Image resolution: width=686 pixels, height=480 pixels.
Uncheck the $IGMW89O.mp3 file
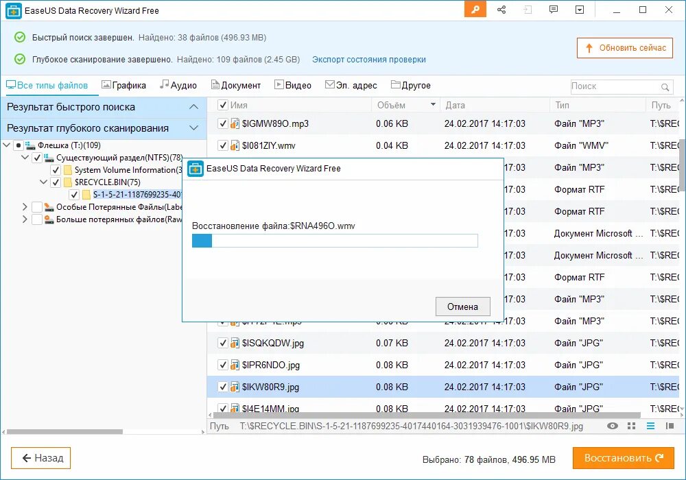pos(222,123)
